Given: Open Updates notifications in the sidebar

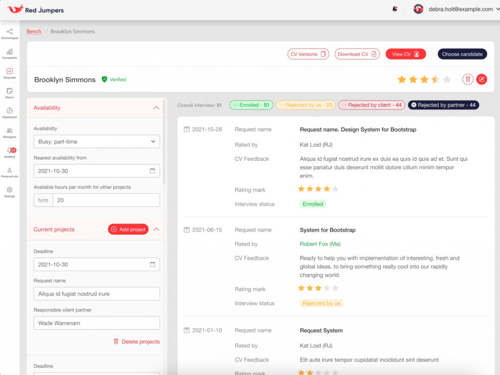Looking at the screenshot, I should tap(9, 152).
